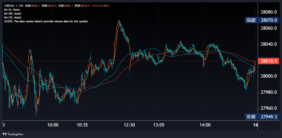Click the 10:35 time axis label
The width and height of the screenshot is (282, 138).
(82, 125)
